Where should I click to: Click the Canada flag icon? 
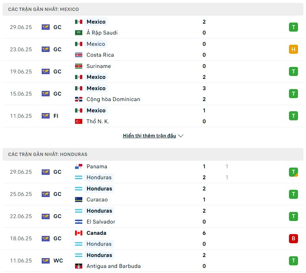pos(78,233)
